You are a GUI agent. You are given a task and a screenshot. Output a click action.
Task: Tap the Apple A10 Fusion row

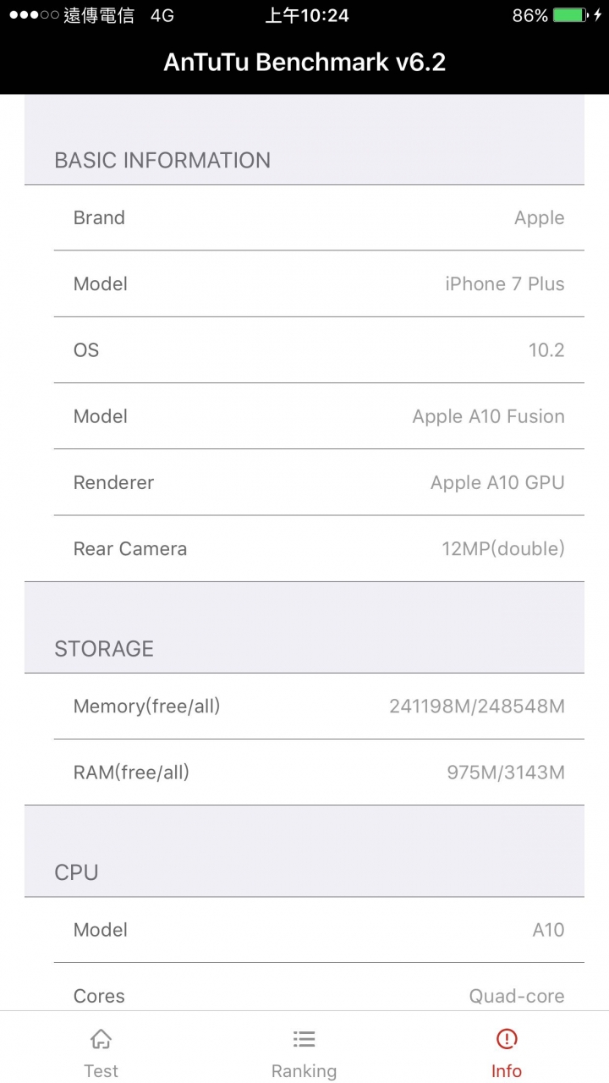tap(319, 415)
